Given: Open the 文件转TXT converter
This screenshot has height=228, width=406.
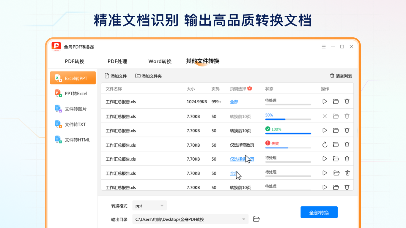Looking at the screenshot, I should 73,124.
